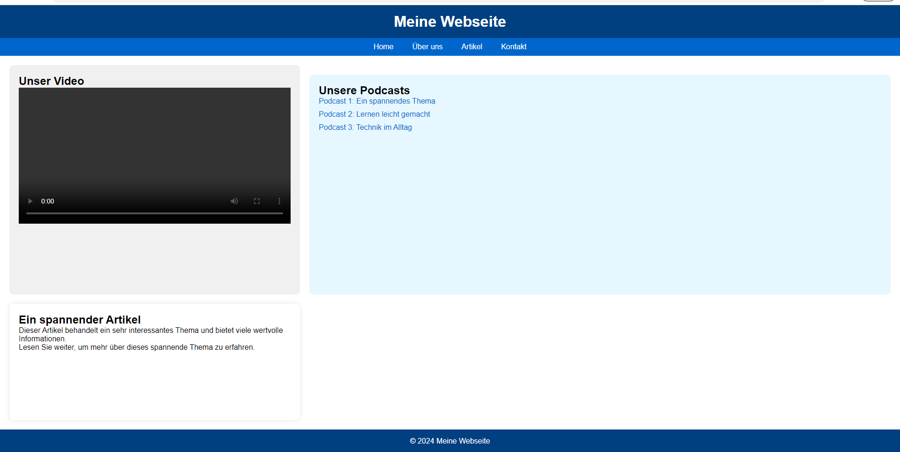This screenshot has height=452, width=900.
Task: Click the dark video display area
Action: (155, 136)
